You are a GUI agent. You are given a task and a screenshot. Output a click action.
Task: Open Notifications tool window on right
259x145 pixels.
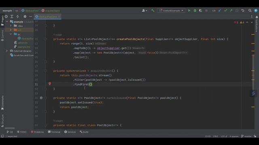(x=257, y=24)
